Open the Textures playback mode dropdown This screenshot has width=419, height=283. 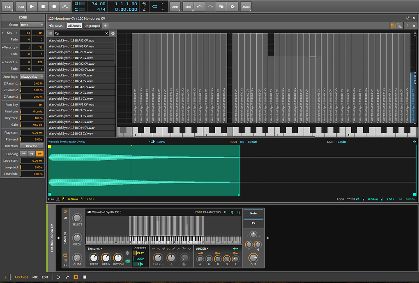tap(95, 249)
